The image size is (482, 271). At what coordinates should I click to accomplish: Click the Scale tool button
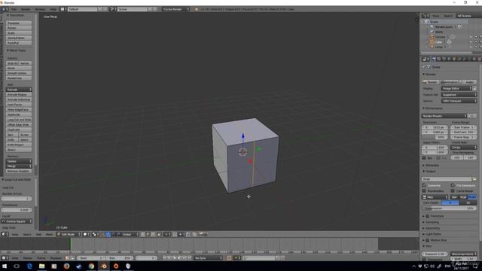pyautogui.click(x=19, y=33)
